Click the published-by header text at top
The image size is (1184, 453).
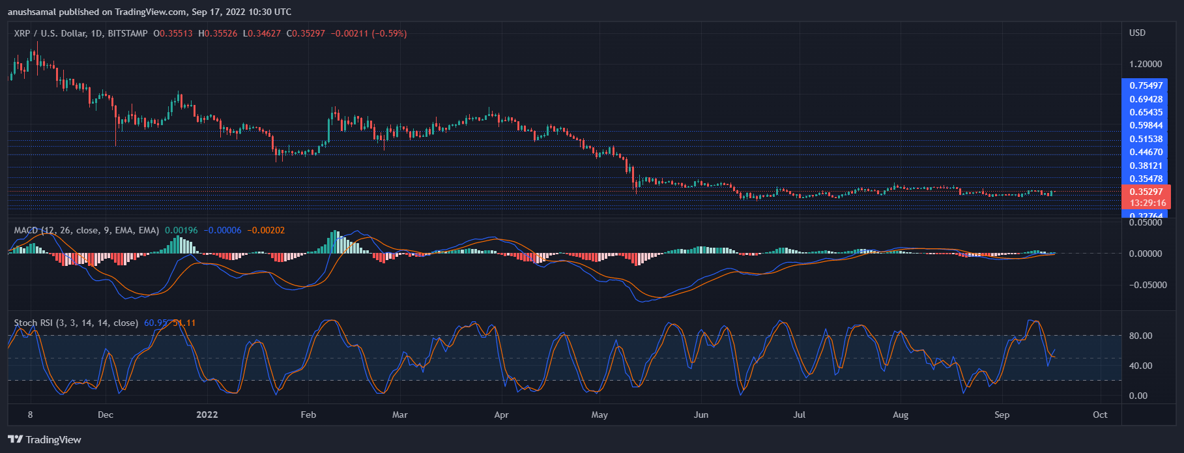coord(149,12)
